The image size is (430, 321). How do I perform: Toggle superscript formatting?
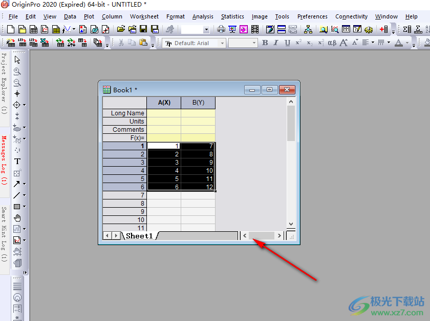[x=298, y=43]
